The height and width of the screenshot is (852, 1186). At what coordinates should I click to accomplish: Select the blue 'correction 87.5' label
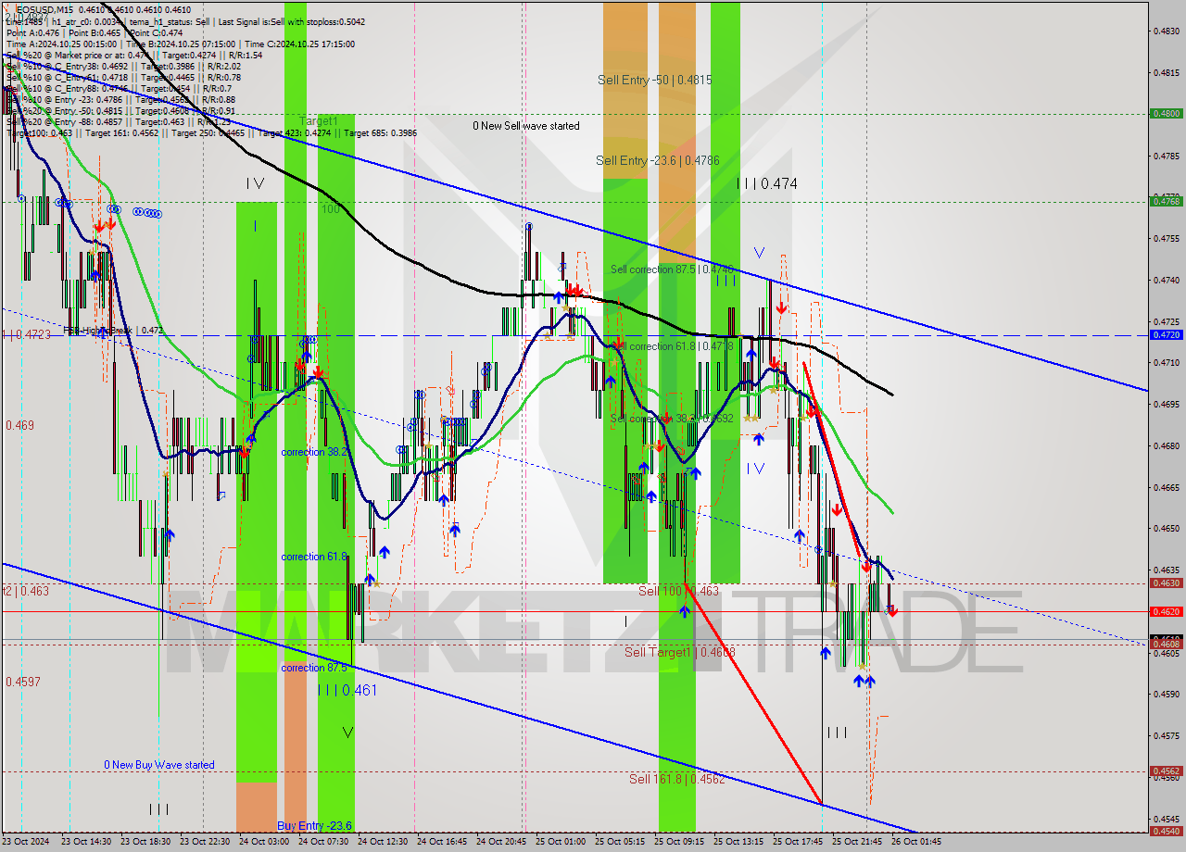[315, 668]
